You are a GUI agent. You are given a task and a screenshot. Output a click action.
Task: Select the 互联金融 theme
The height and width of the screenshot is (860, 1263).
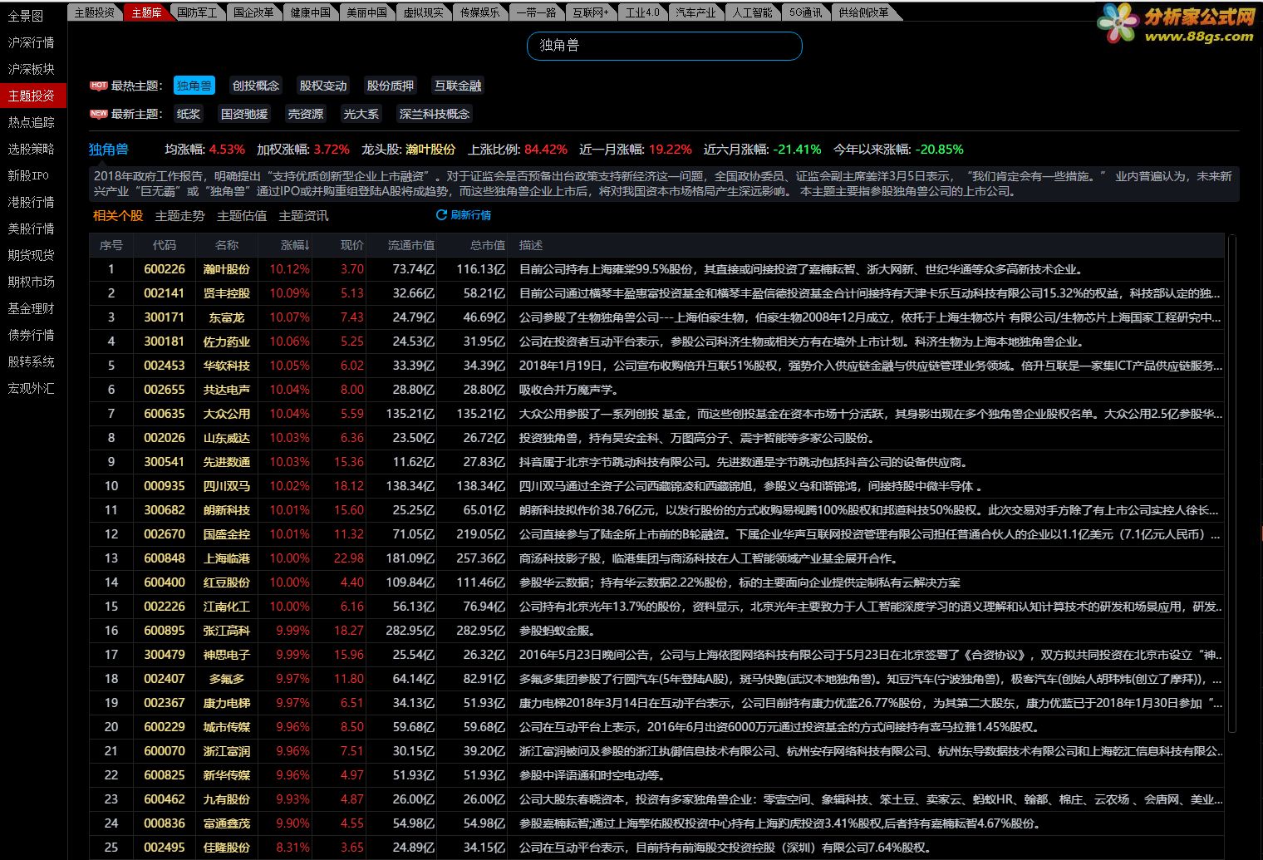pyautogui.click(x=458, y=86)
